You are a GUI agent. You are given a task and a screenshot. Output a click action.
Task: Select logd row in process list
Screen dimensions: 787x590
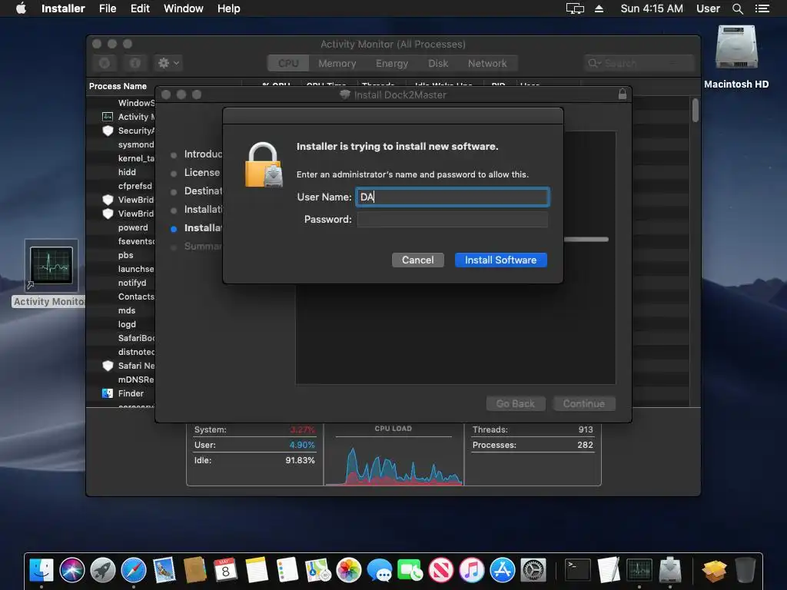121,324
